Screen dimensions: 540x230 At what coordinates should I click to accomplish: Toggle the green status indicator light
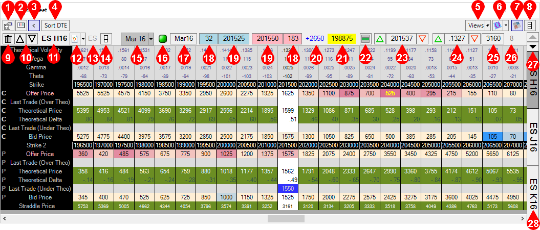tap(163, 39)
